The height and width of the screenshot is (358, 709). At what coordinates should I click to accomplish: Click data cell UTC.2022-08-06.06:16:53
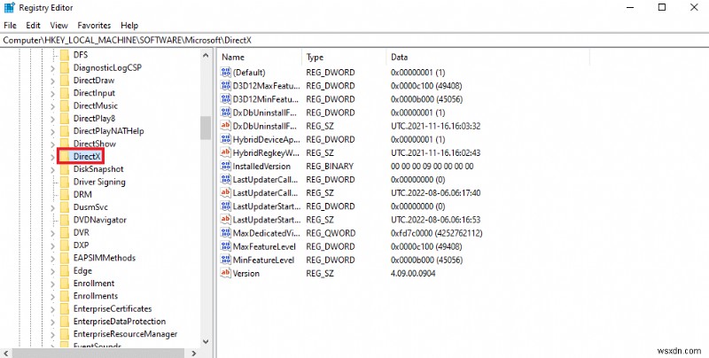click(435, 220)
